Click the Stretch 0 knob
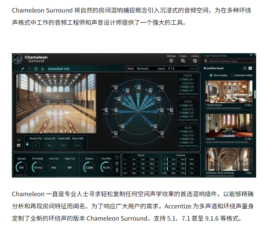The width and height of the screenshot is (268, 225). (x=35, y=145)
